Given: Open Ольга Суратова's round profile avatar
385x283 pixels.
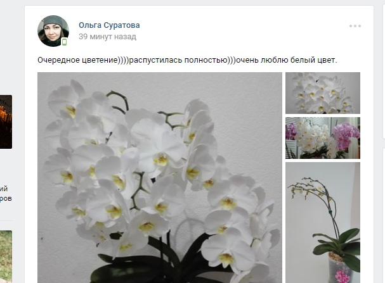Looking at the screenshot, I should [53, 31].
